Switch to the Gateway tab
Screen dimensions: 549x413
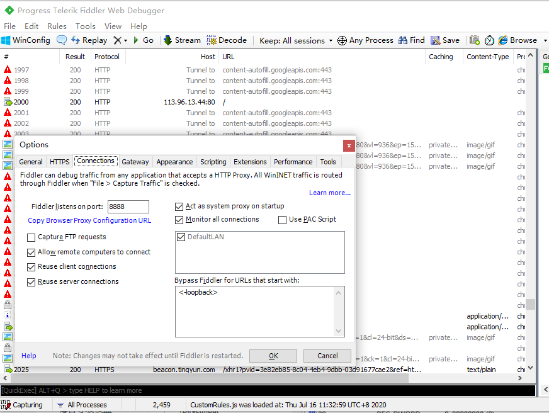point(135,162)
